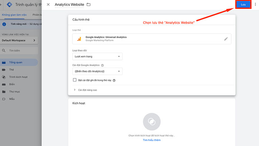
Task: Open Biến theo dõi Analytics dropdown
Action: pyautogui.click(x=97, y=71)
